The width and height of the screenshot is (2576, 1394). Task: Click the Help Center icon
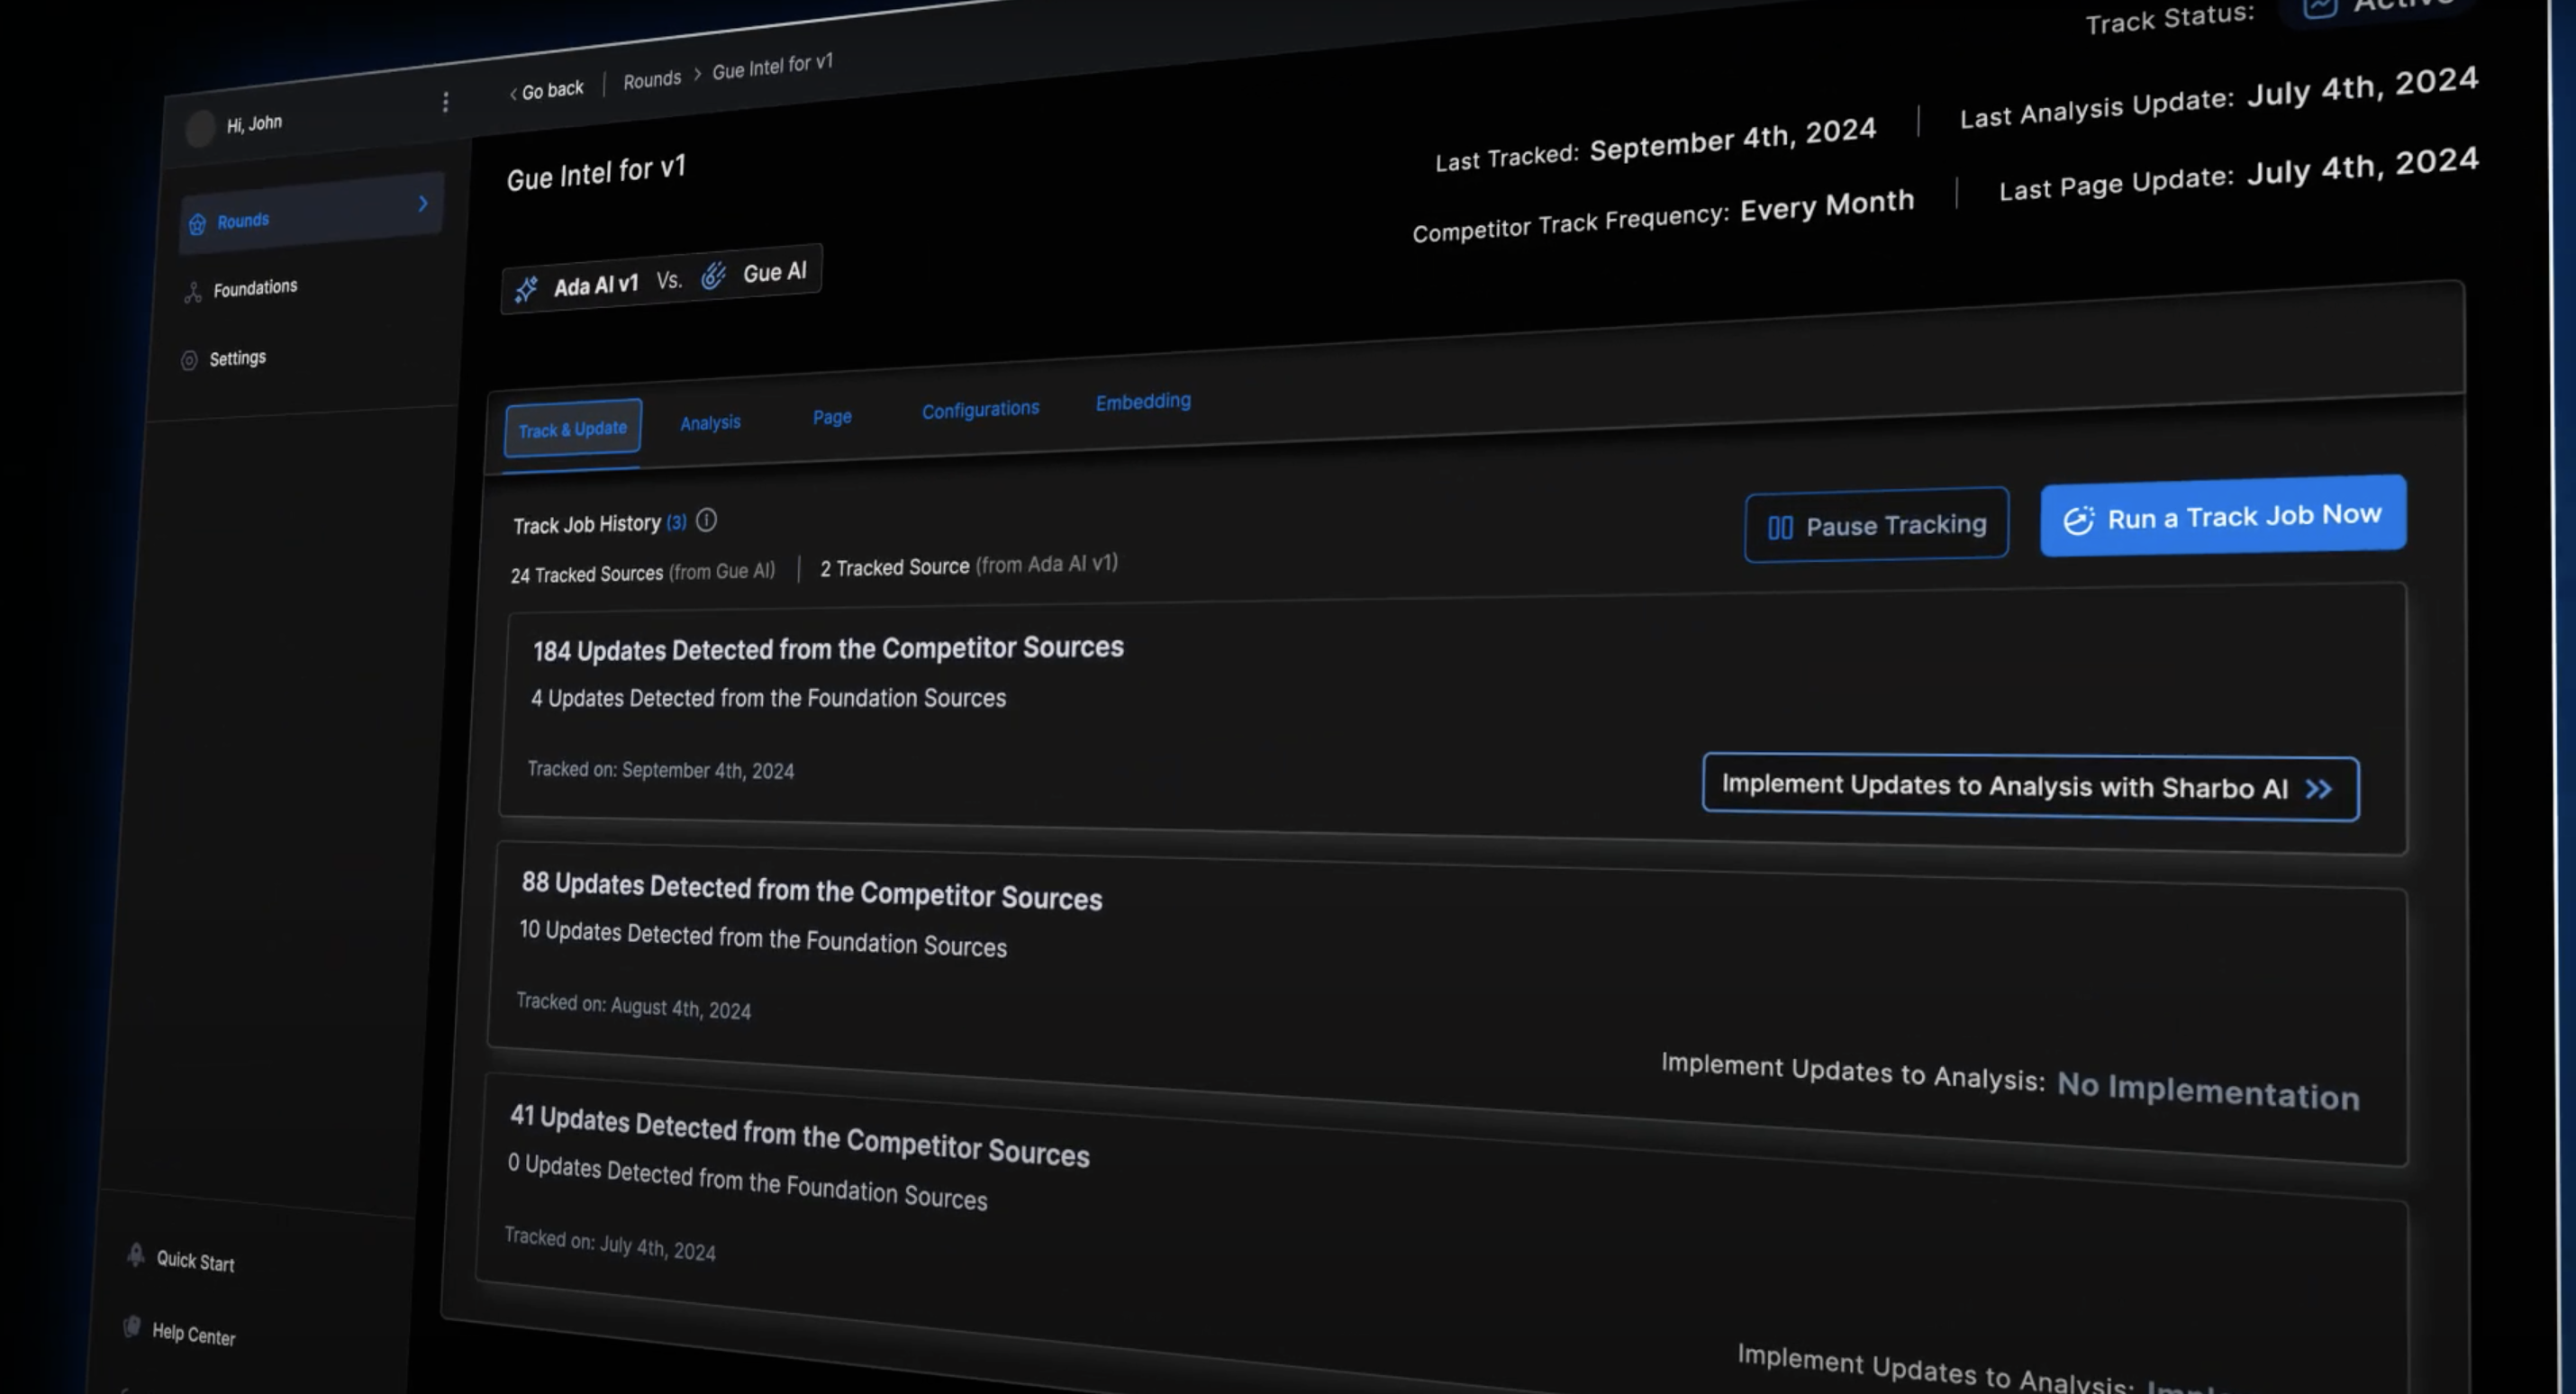tap(132, 1327)
